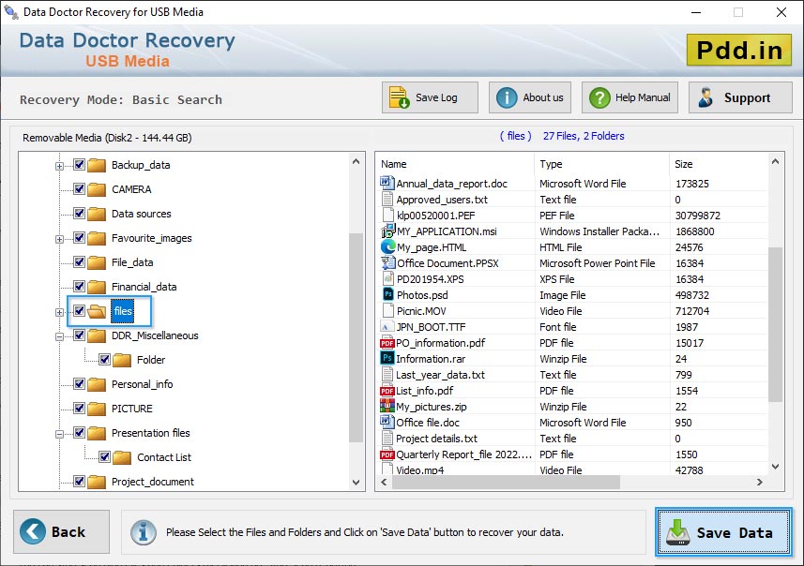Click the installer icon of MY_APPLICATION.msi
Screen dimensions: 804x566
click(x=387, y=231)
